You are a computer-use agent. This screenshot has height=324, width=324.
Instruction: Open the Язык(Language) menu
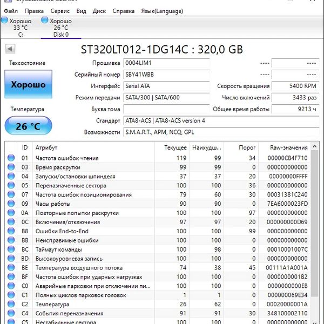click(162, 11)
